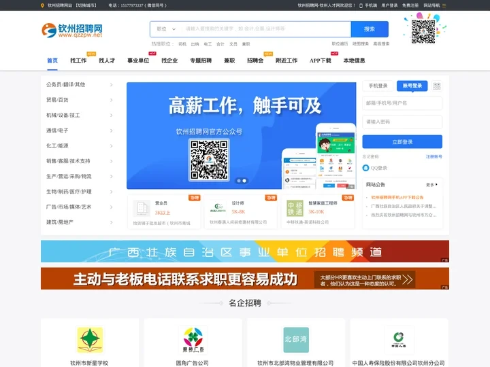
Task: Expand 销售/客服/技术支持 category
Action: 111,161
